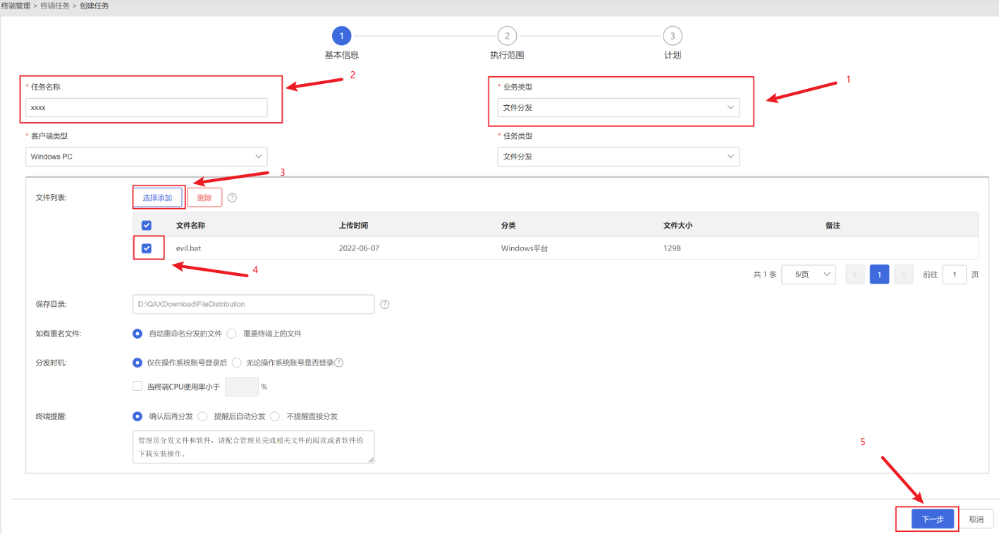The image size is (999, 534).
Task: Open the 5/页 page size dropdown
Action: coord(809,274)
